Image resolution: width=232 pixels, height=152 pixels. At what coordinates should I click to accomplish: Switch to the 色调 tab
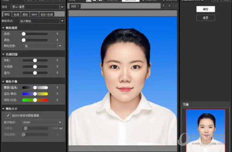[x=16, y=14]
